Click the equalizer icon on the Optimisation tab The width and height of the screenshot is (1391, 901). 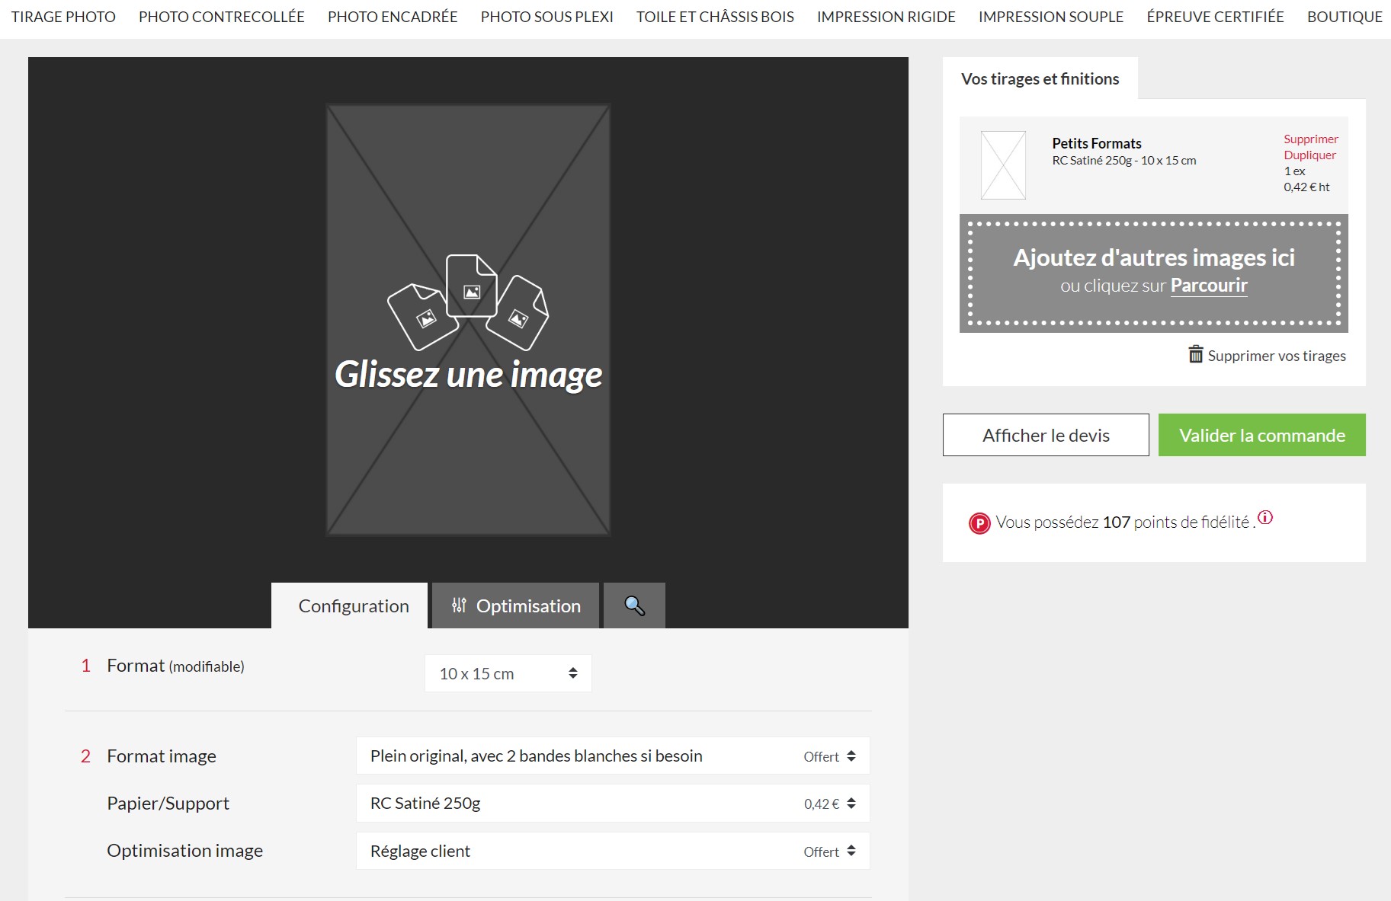tap(458, 605)
